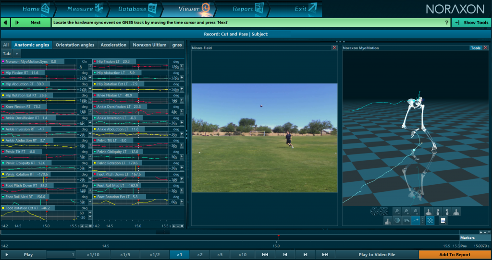Click the minus zoom icon right of main timeline
The width and height of the screenshot is (492, 260).
485,233
